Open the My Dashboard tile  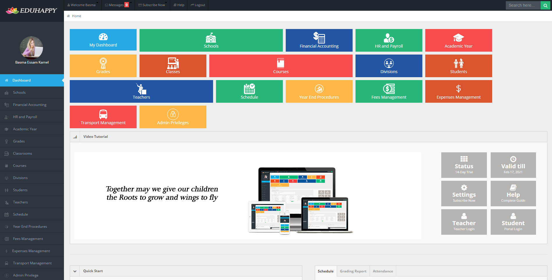pyautogui.click(x=103, y=40)
